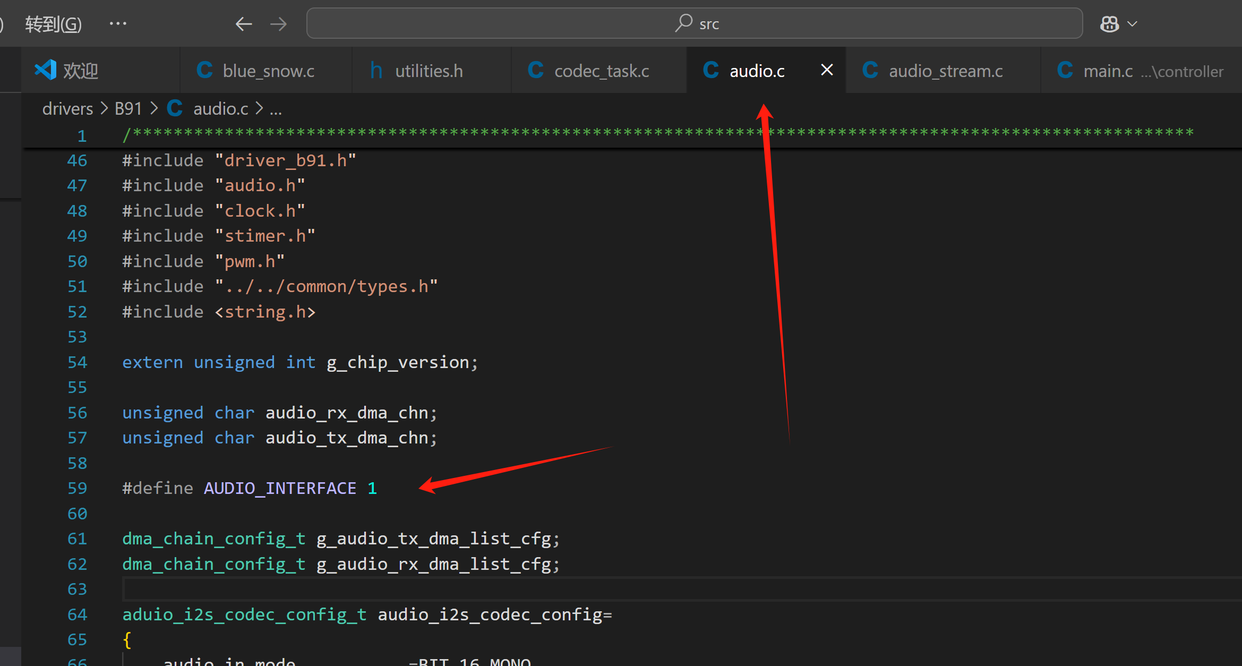Image resolution: width=1242 pixels, height=666 pixels.
Task: Click the src command search box
Action: pyautogui.click(x=695, y=23)
